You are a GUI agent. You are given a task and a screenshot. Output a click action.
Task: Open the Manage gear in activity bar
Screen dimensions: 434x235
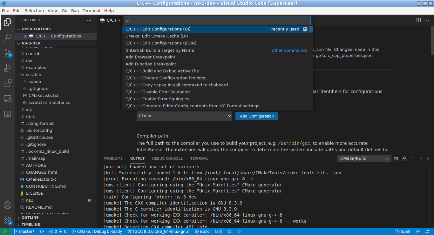click(x=8, y=220)
